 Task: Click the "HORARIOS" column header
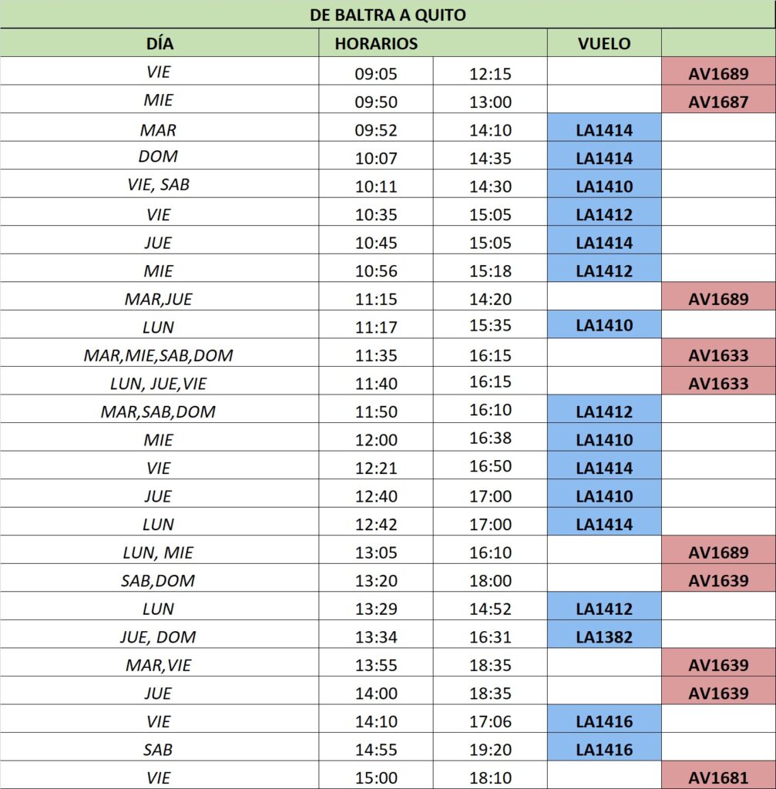(376, 43)
